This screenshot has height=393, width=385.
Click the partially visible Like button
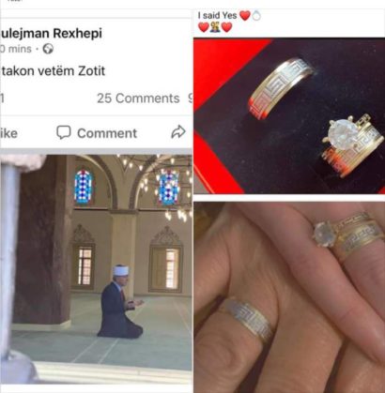8,133
